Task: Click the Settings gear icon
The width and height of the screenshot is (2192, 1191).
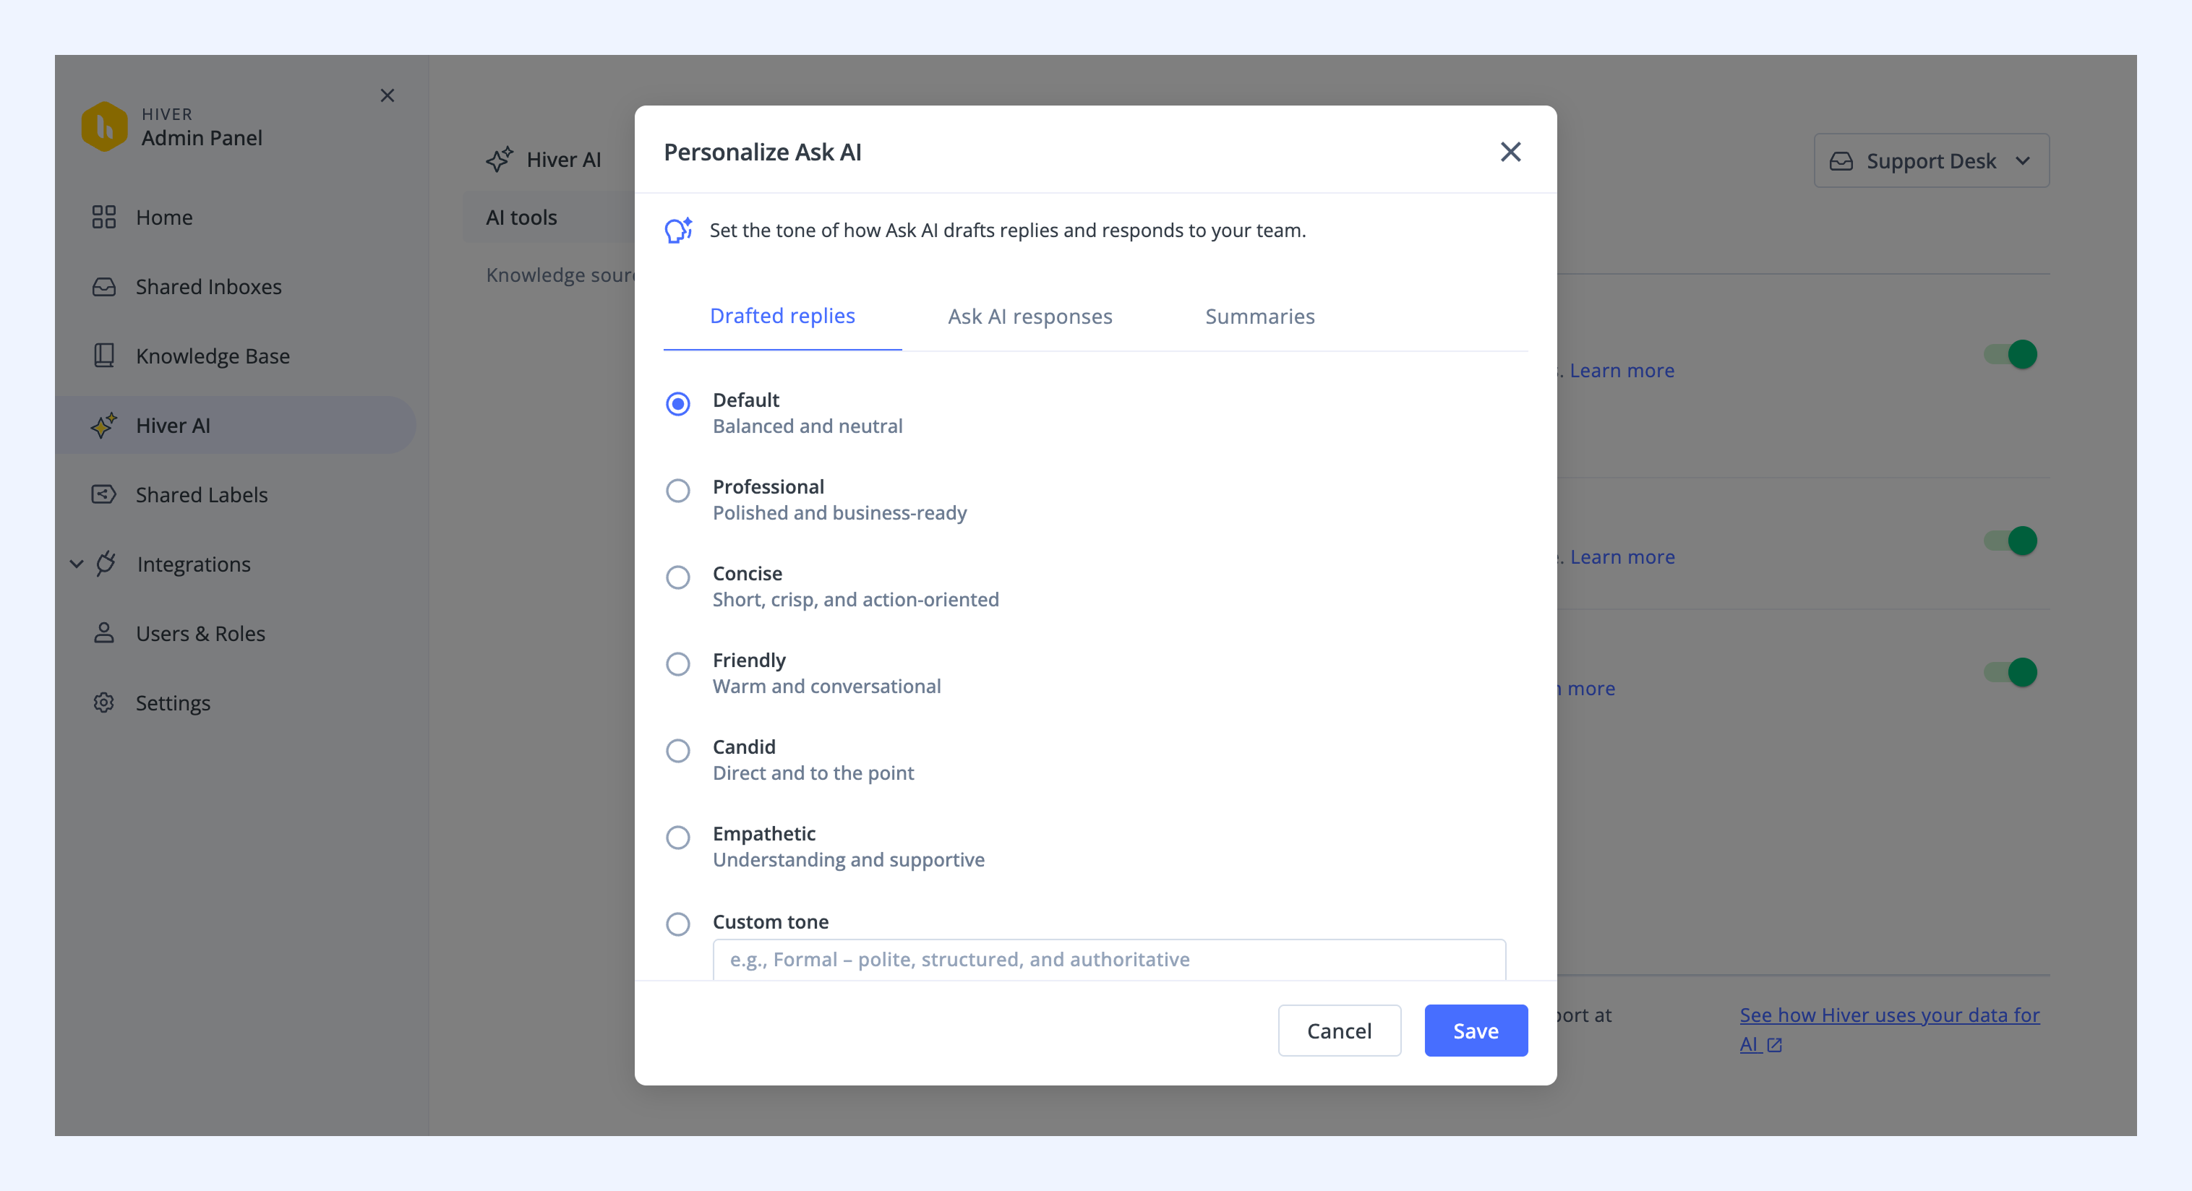Action: 104,702
